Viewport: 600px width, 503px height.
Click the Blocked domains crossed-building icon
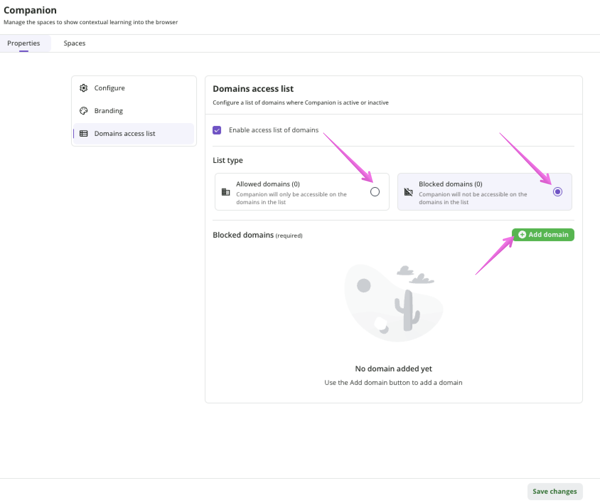[x=408, y=192]
